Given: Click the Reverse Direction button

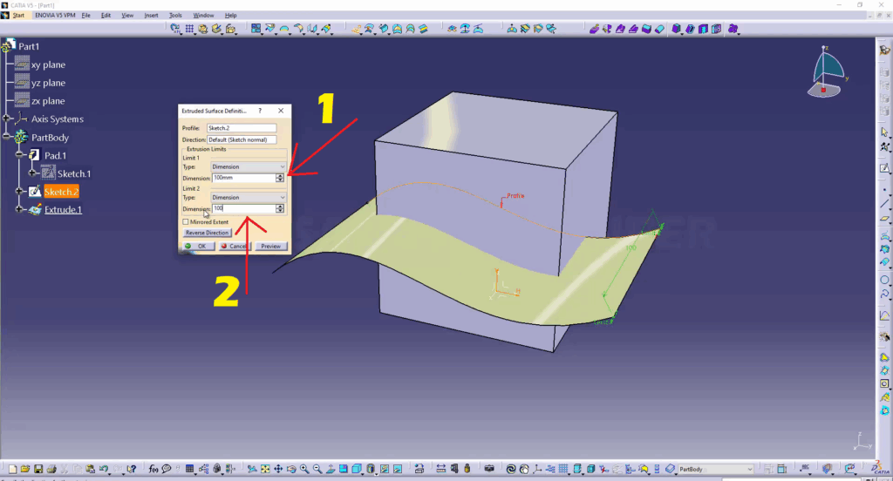Looking at the screenshot, I should (207, 234).
